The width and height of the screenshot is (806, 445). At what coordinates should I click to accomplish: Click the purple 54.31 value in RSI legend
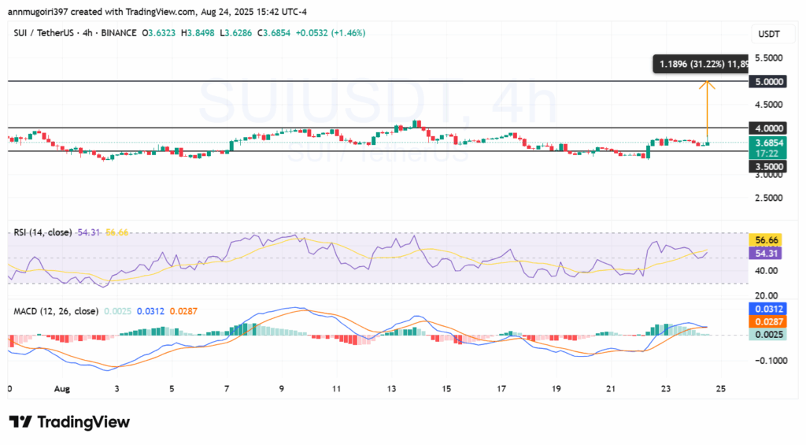(x=88, y=232)
